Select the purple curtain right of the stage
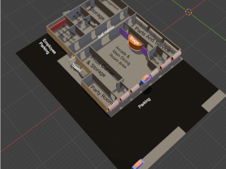Image resolution: width=226 pixels, height=169 pixels. tap(144, 51)
